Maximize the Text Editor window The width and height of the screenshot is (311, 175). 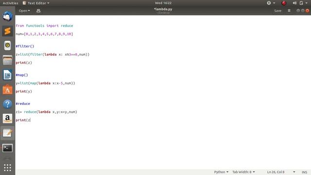click(x=303, y=11)
